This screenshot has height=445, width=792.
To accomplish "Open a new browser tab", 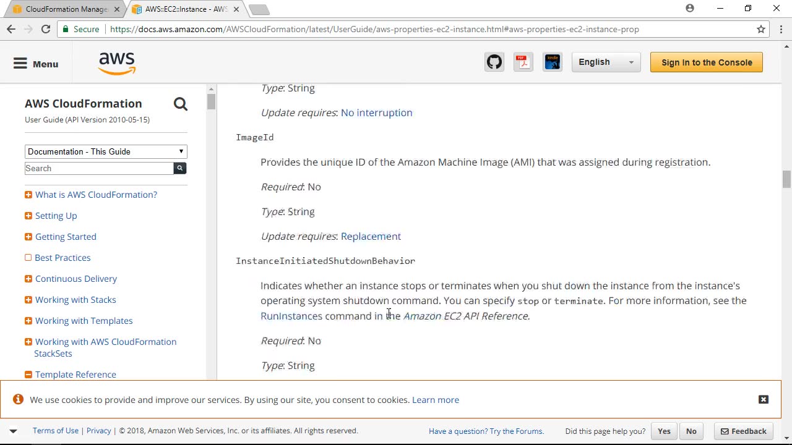I will [259, 9].
